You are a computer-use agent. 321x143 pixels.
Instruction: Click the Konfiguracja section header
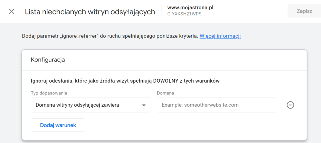click(x=48, y=60)
